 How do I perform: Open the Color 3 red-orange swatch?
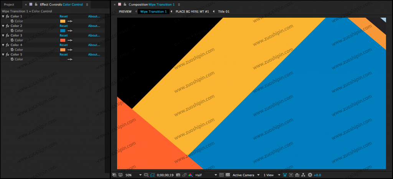(x=63, y=40)
